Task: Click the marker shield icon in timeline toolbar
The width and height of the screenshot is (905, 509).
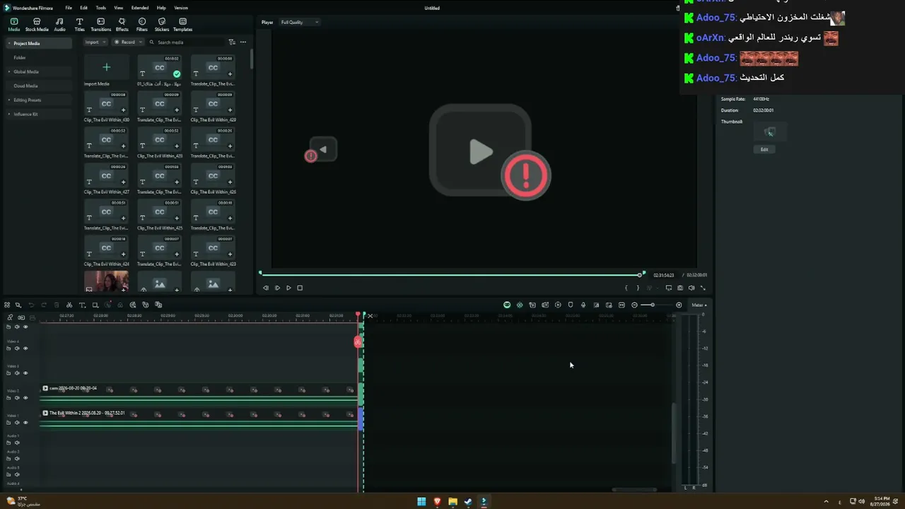Action: point(571,305)
